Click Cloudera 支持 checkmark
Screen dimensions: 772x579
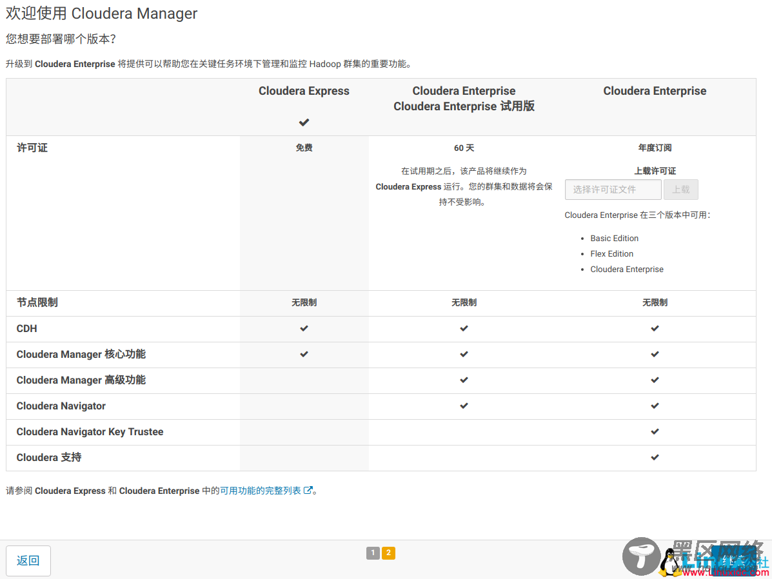pos(655,457)
